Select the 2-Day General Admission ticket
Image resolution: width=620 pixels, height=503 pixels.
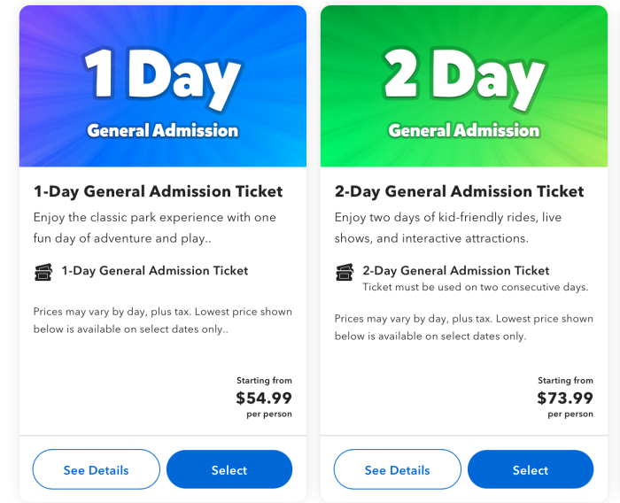531,469
